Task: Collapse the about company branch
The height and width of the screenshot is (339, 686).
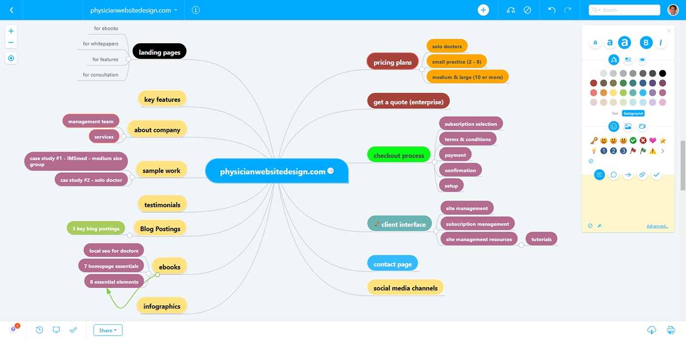Action: (x=123, y=137)
